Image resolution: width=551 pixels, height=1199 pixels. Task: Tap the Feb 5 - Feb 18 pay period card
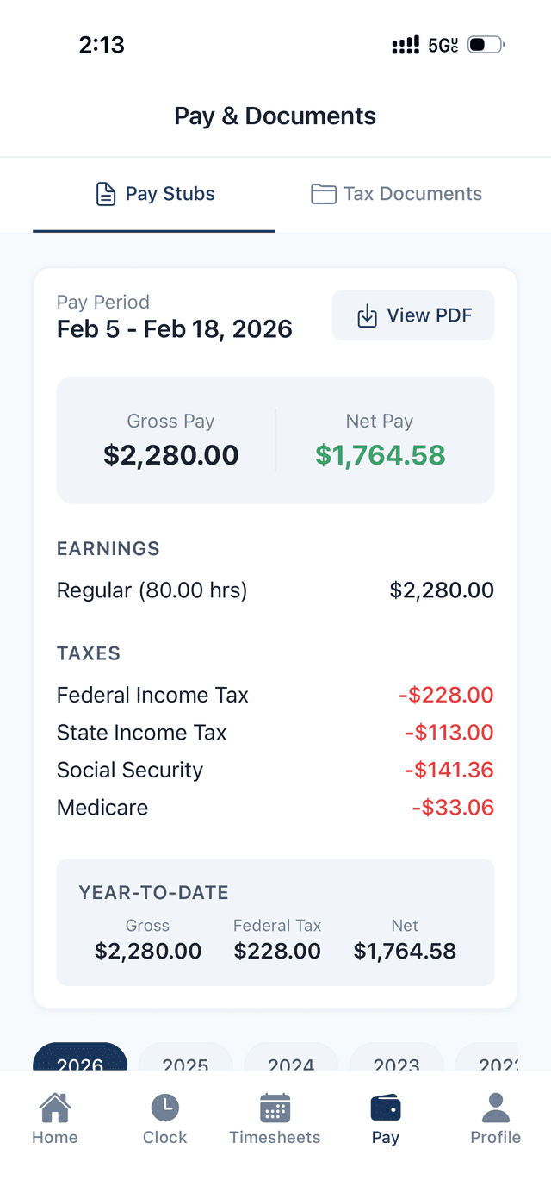[174, 317]
